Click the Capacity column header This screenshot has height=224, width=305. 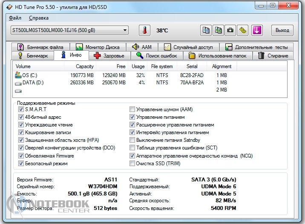point(84,66)
